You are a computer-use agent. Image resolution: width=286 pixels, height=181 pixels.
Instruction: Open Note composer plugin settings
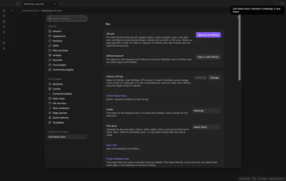[67, 108]
